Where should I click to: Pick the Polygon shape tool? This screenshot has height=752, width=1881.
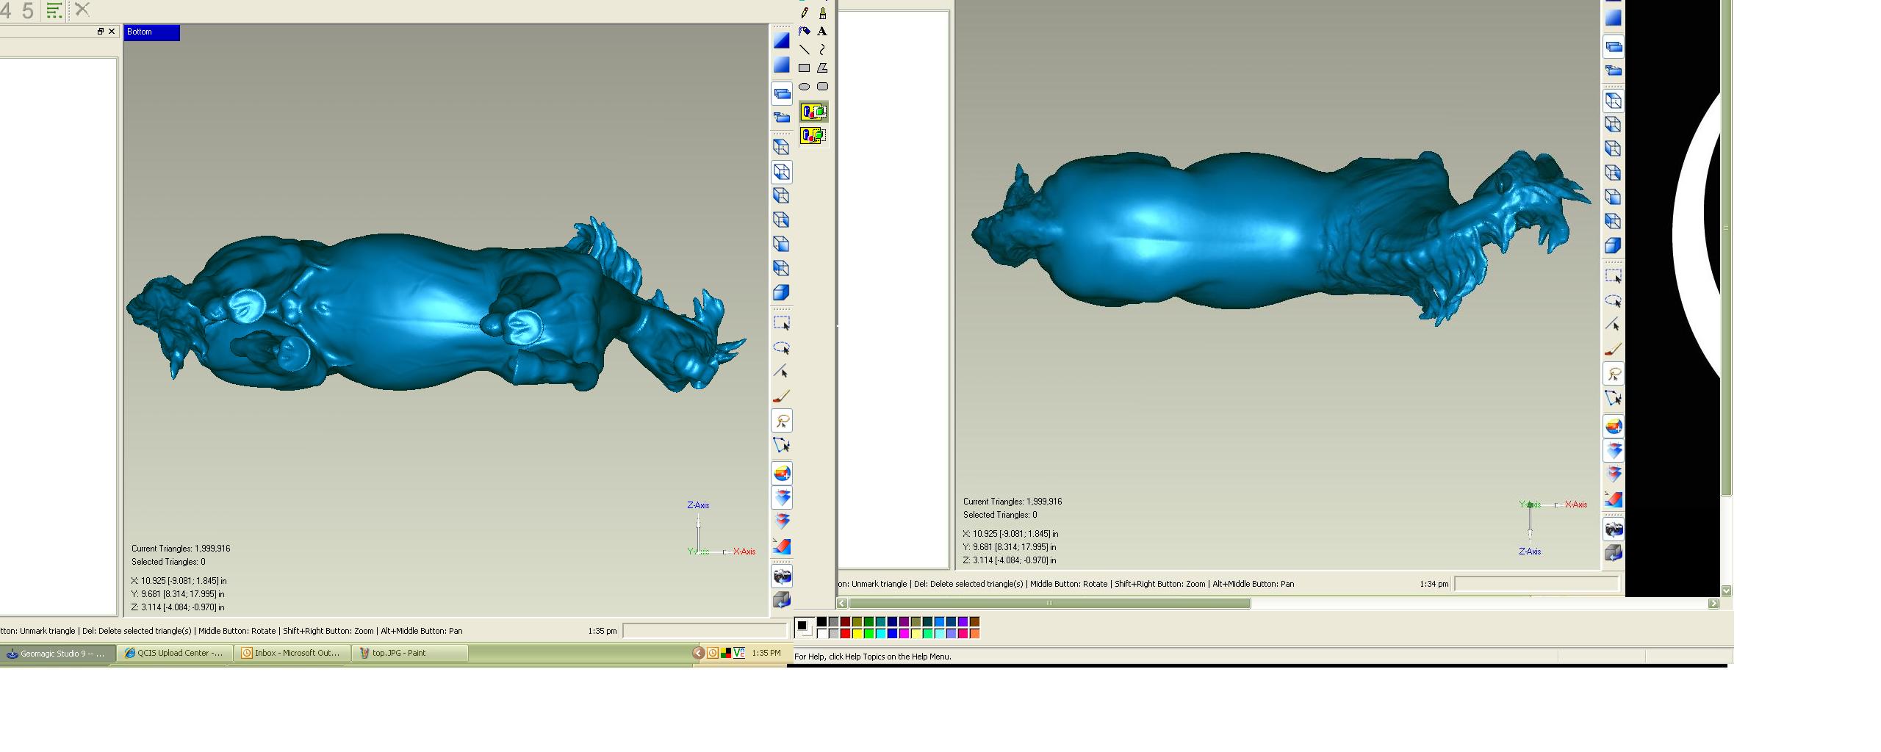tap(822, 68)
